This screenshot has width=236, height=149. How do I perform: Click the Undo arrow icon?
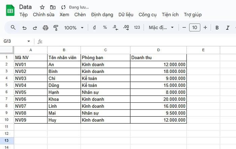point(24,28)
